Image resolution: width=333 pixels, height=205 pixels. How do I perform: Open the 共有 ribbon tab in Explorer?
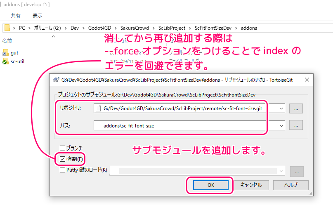click(16, 16)
